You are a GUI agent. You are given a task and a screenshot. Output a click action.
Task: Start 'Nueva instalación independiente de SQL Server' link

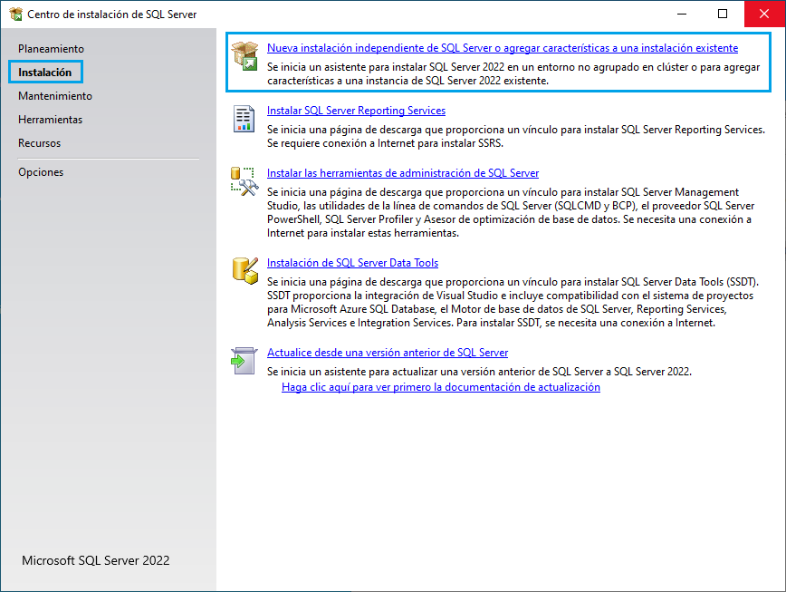pyautogui.click(x=502, y=48)
